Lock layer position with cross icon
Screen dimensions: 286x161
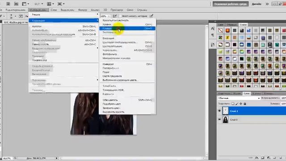click(x=241, y=104)
